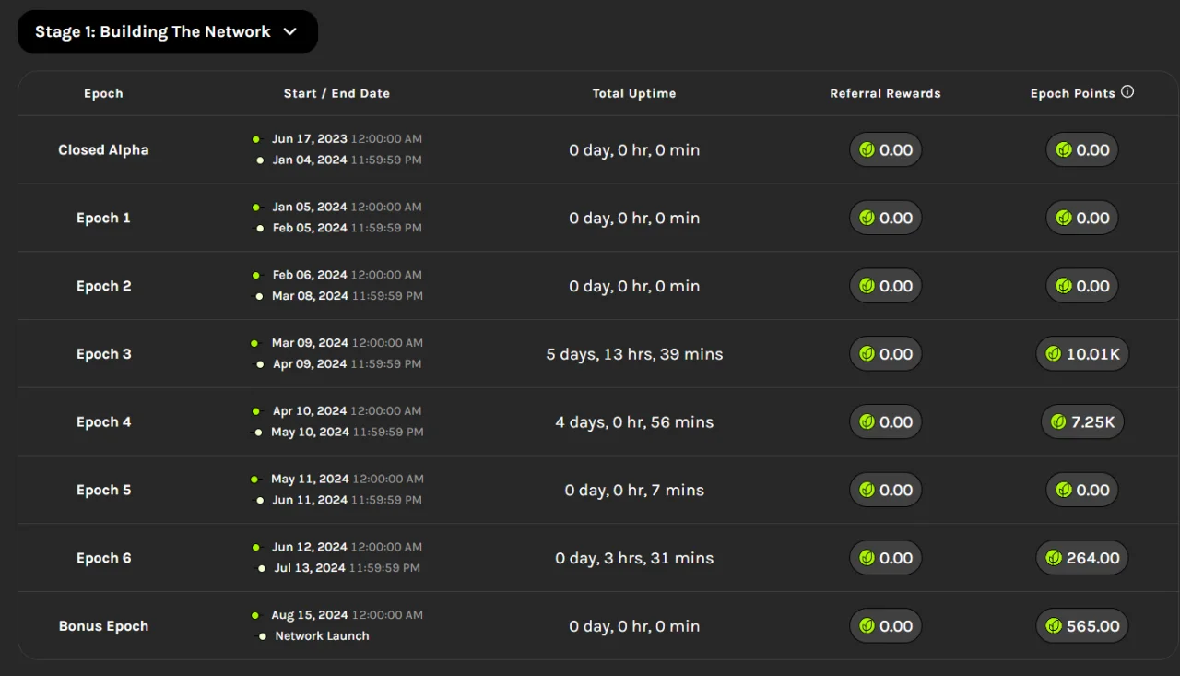Click the 0 day, 3 hrs, 31 mins uptime
The image size is (1180, 676).
click(634, 558)
